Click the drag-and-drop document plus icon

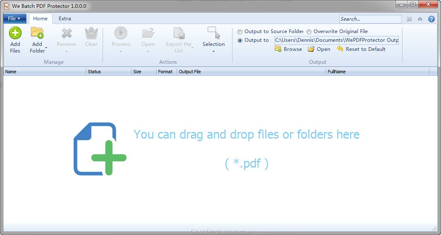(x=100, y=149)
